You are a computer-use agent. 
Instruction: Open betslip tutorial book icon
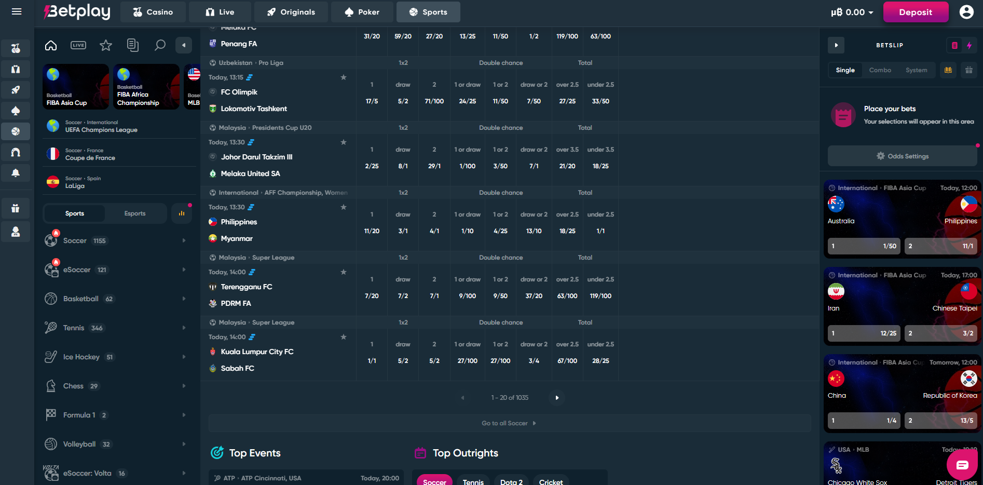pyautogui.click(x=948, y=70)
